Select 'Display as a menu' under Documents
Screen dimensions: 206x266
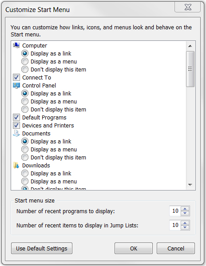point(25,150)
